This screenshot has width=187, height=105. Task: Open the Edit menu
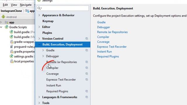pos(5,5)
